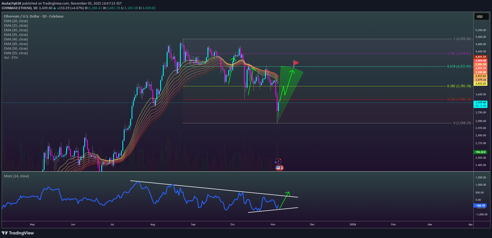
Task: Select the EMA (20, close) indicator label
Action: coord(16,21)
